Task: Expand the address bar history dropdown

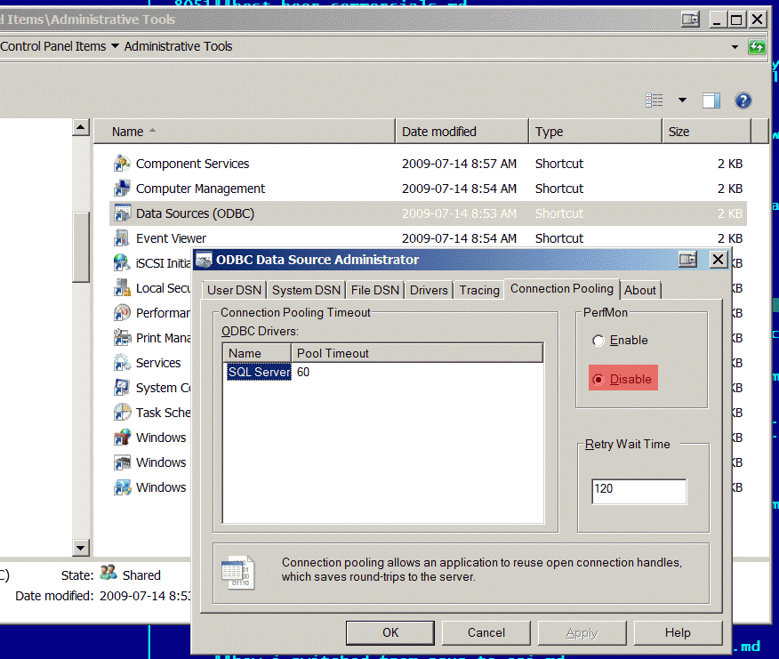Action: coord(735,47)
